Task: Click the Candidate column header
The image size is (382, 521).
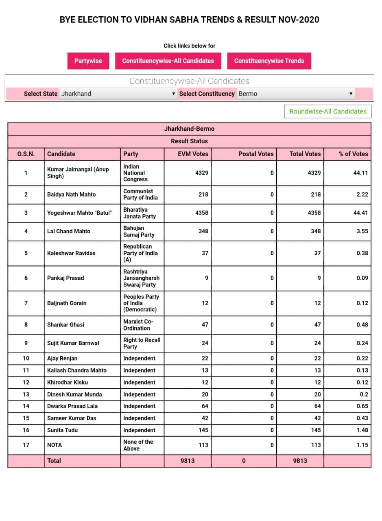Action: 61,154
